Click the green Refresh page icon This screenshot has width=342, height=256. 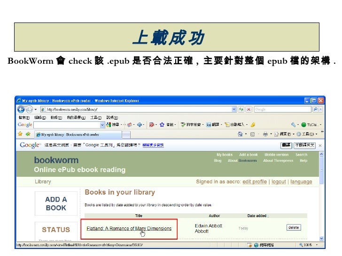pos(241,109)
